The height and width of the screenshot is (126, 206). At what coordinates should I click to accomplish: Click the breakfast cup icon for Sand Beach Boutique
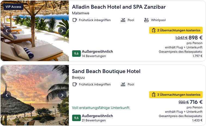point(75,84)
